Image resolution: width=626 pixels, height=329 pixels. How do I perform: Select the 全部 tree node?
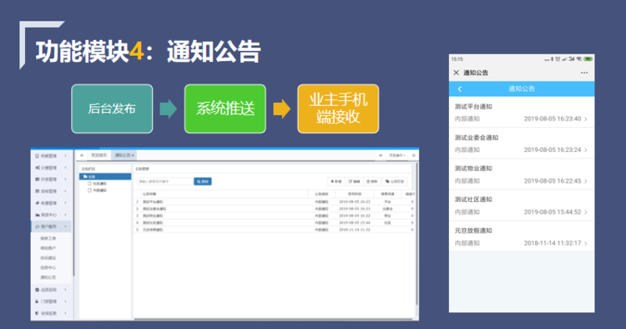pyautogui.click(x=105, y=176)
